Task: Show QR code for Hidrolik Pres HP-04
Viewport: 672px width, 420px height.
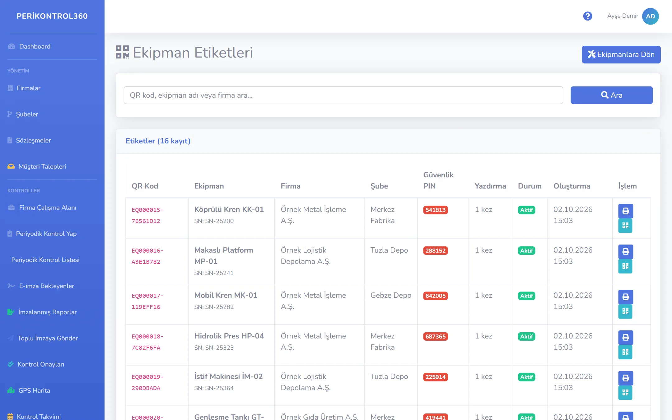Action: (625, 352)
